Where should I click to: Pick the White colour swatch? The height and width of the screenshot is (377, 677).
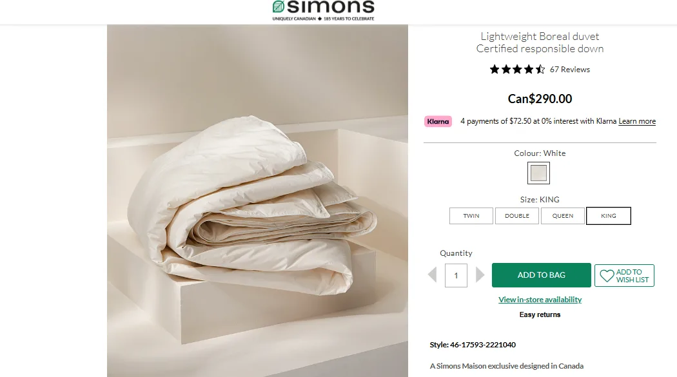pos(538,173)
